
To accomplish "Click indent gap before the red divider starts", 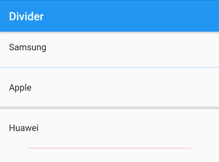I will click(x=14, y=148).
